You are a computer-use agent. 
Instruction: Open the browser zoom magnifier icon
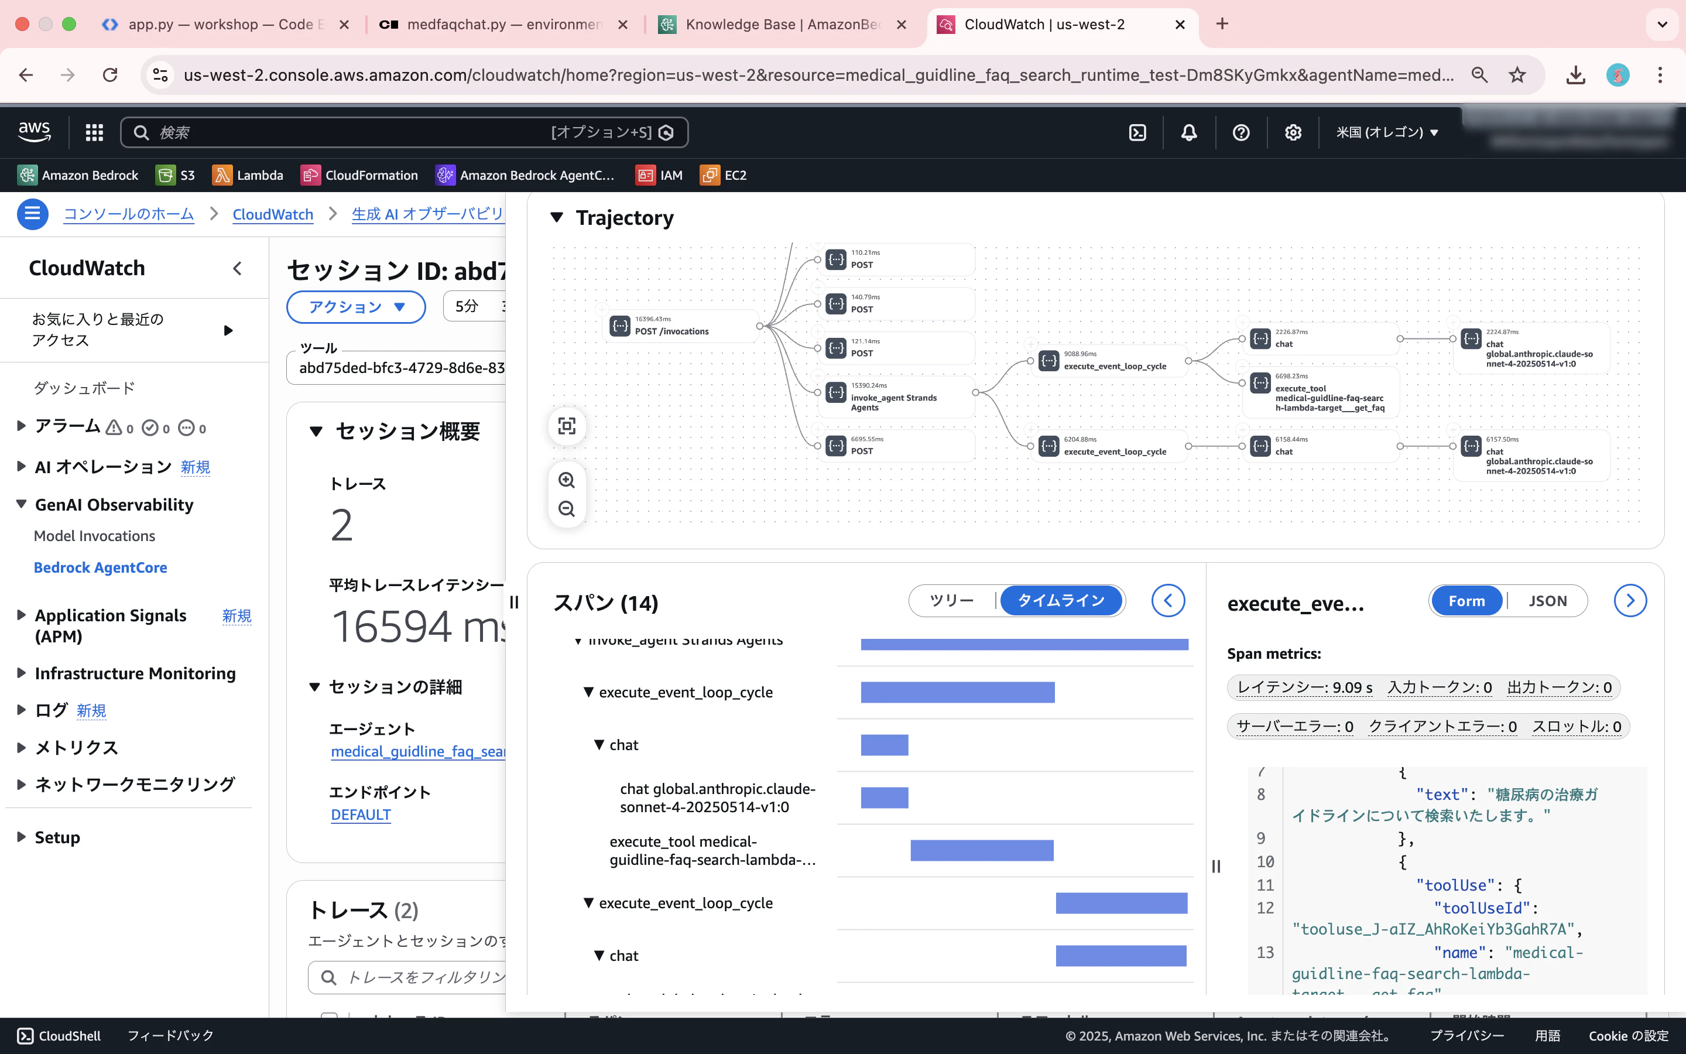1479,74
